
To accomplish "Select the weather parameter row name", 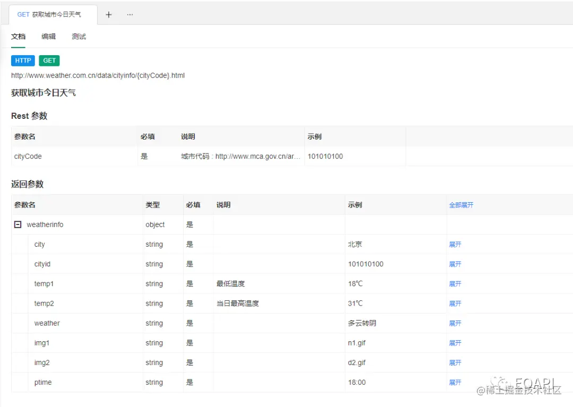I will 47,323.
